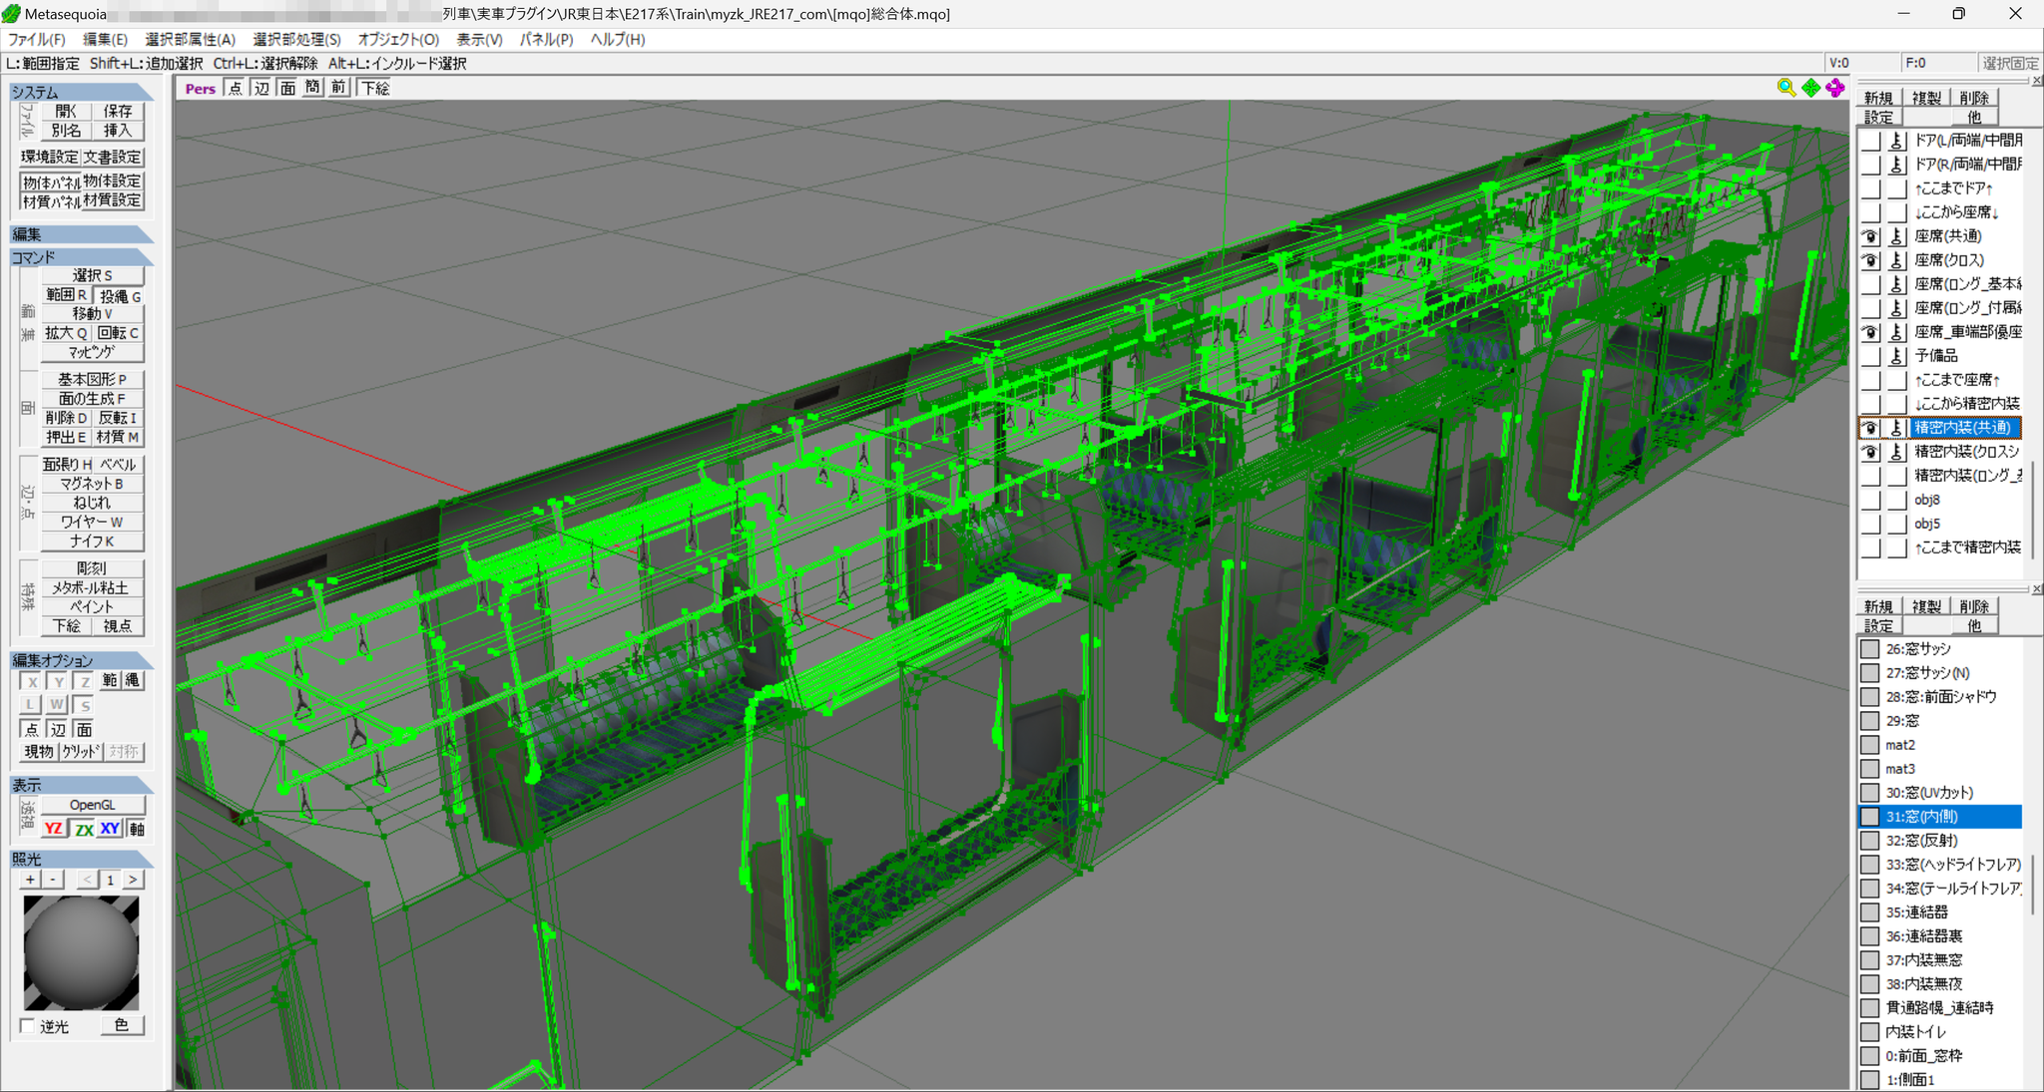Viewport: 2044px width, 1092px height.
Task: Select the ZX axis view button
Action: 84,829
